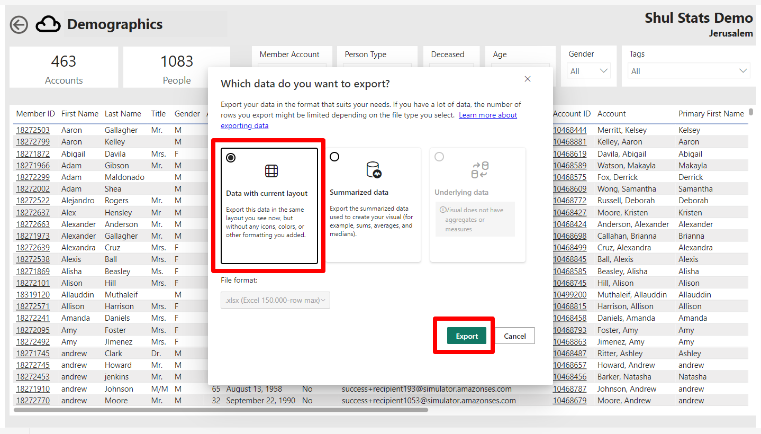
Task: Click the Cancel button
Action: click(x=514, y=336)
